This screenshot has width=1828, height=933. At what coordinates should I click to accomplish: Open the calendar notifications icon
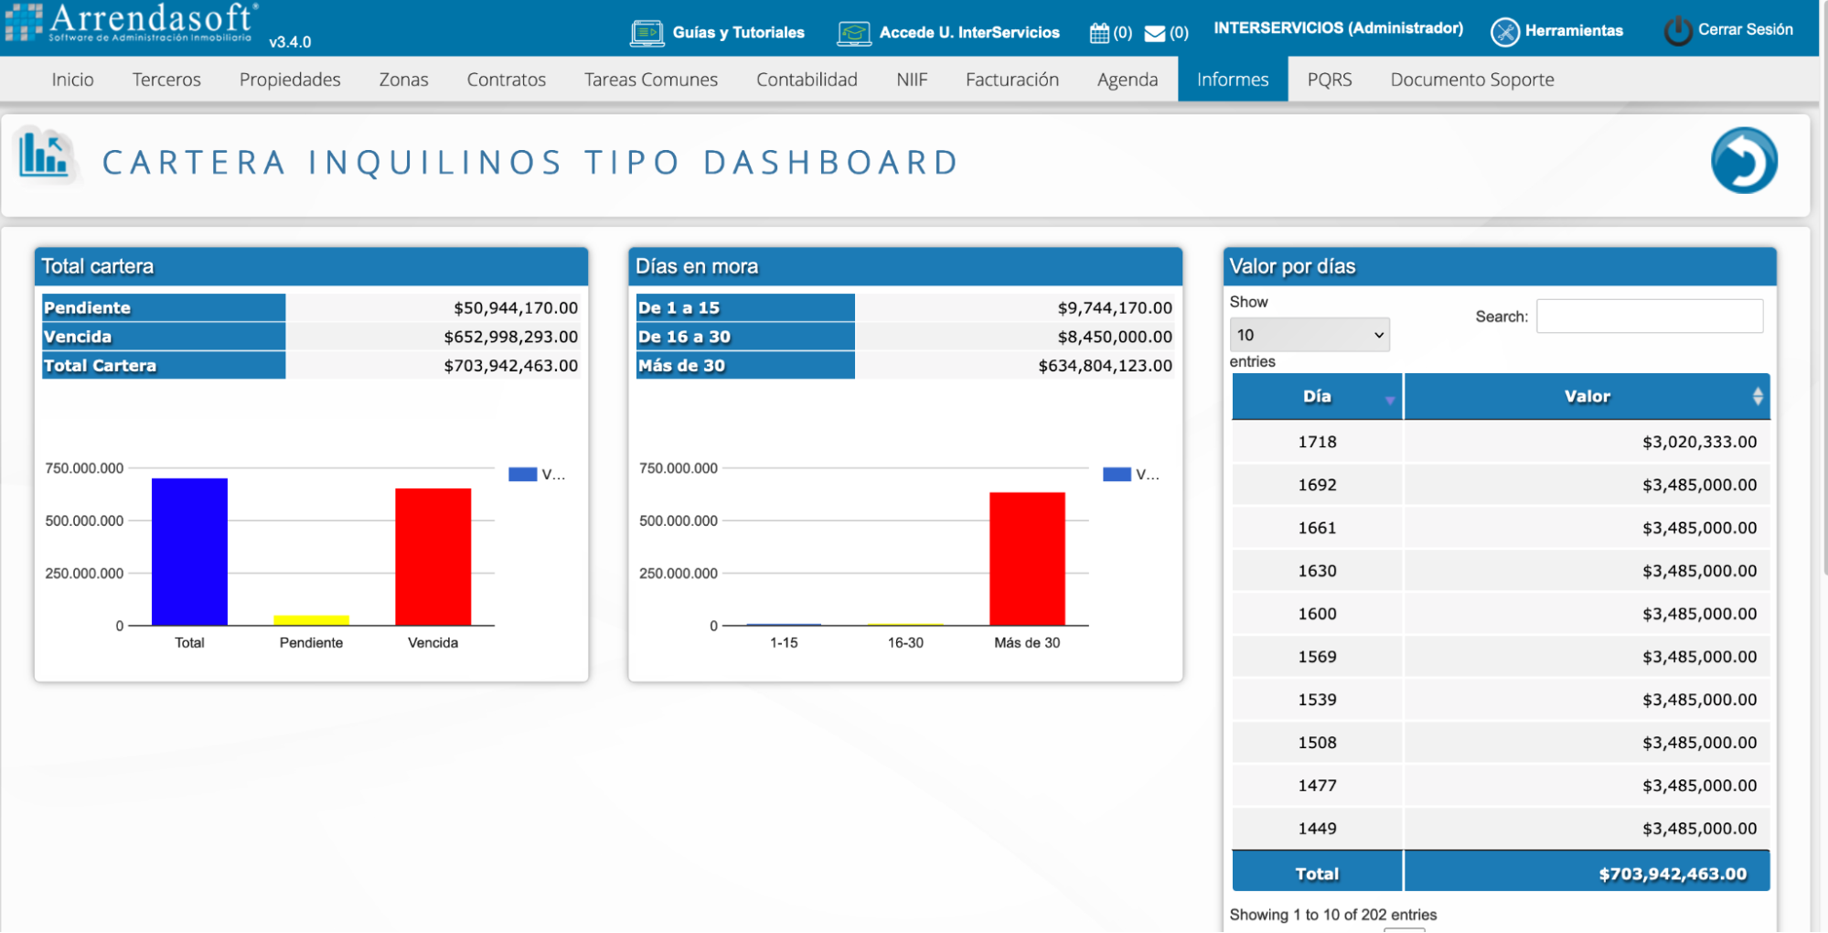click(x=1099, y=33)
